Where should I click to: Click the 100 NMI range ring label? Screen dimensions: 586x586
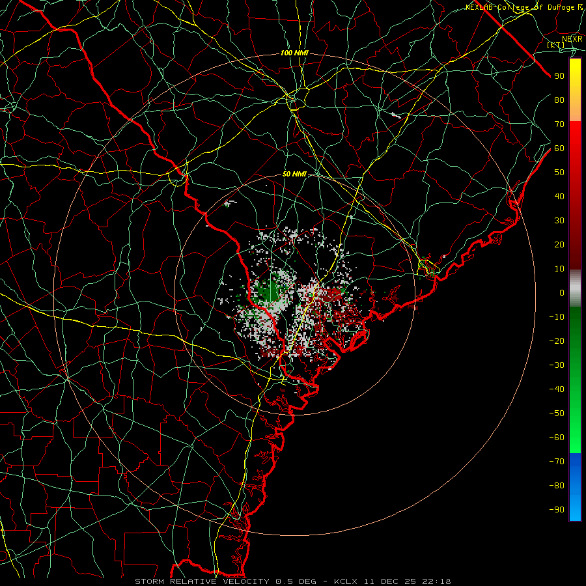[294, 53]
